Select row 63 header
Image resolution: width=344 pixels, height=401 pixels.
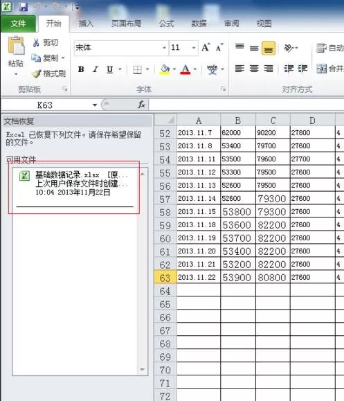pyautogui.click(x=165, y=277)
